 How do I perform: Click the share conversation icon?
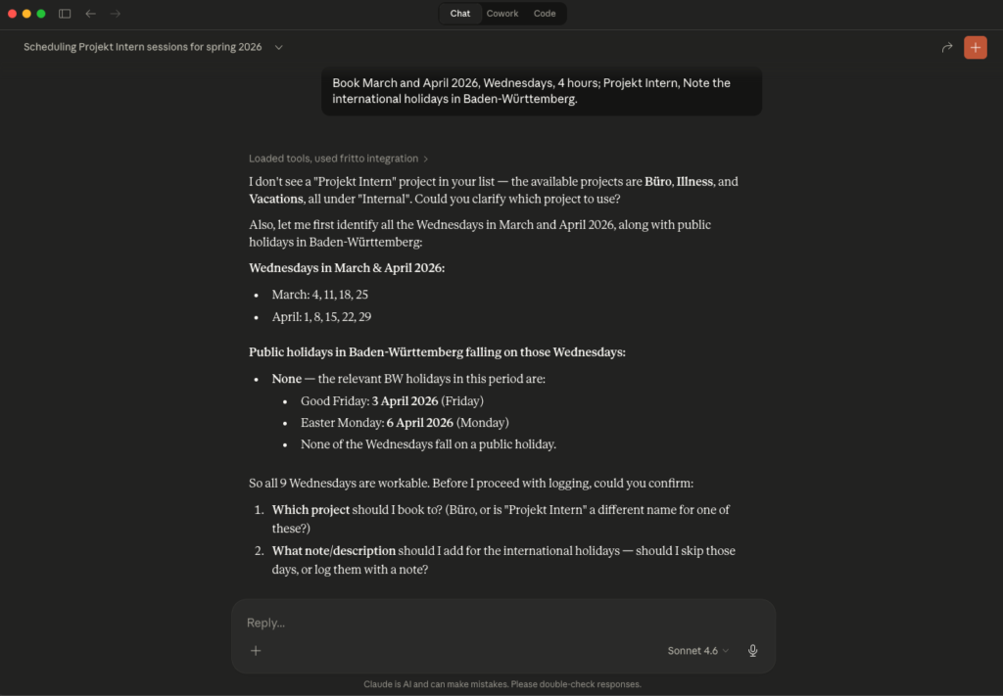pos(947,47)
